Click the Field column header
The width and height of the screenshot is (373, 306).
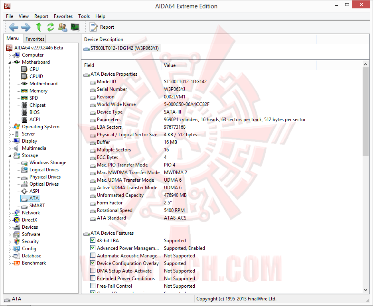click(x=121, y=65)
